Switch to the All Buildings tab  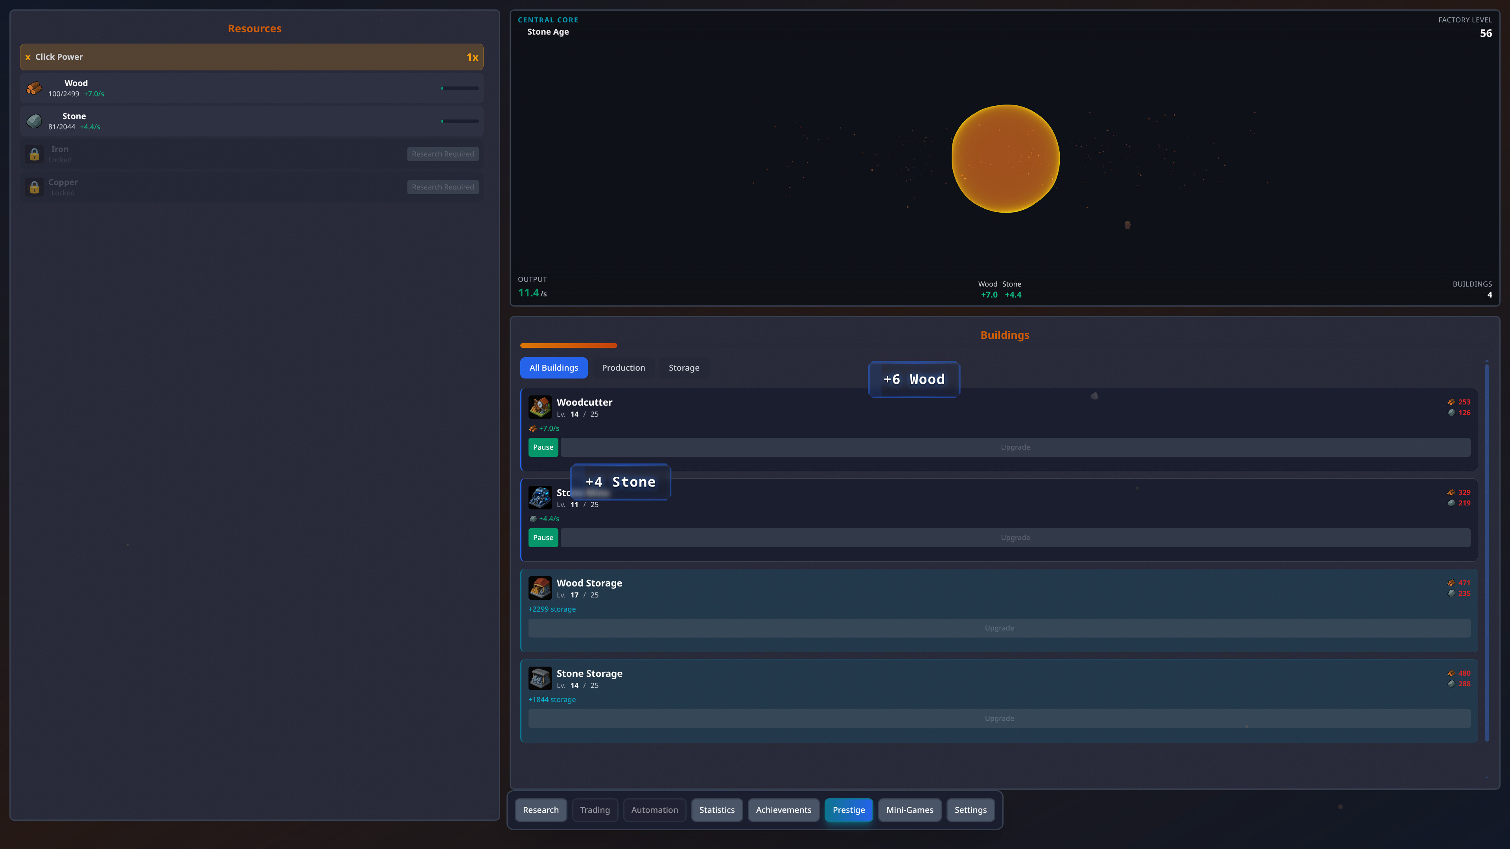[553, 368]
